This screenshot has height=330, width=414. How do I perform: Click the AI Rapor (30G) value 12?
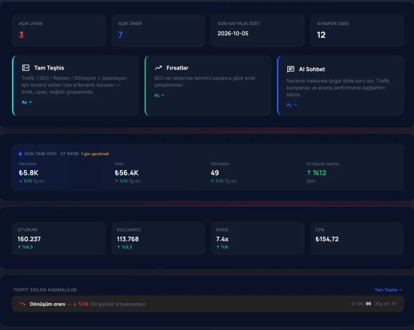pyautogui.click(x=321, y=35)
